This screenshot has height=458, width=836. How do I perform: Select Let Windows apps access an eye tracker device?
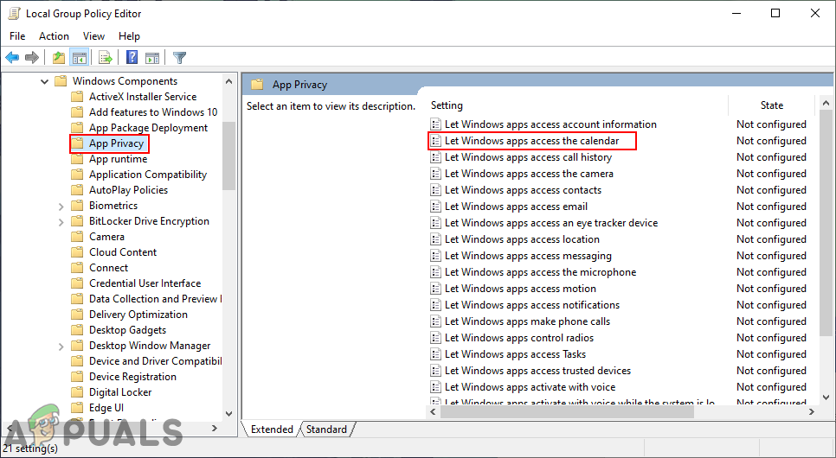tap(551, 223)
